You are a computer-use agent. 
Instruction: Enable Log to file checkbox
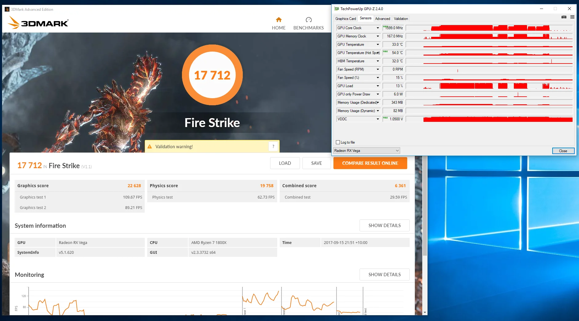(x=338, y=142)
